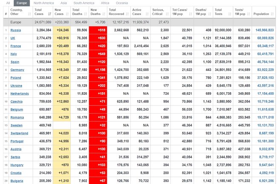The width and height of the screenshot is (277, 184).
Task: Select Europe total cases 24,671,089
Action: (x=43, y=22)
